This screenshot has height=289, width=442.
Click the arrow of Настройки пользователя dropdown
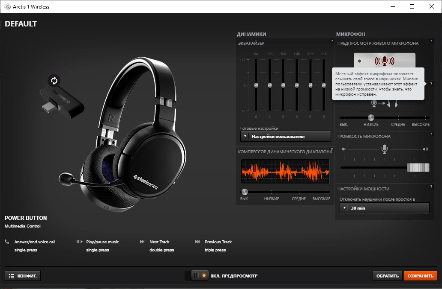[245, 136]
